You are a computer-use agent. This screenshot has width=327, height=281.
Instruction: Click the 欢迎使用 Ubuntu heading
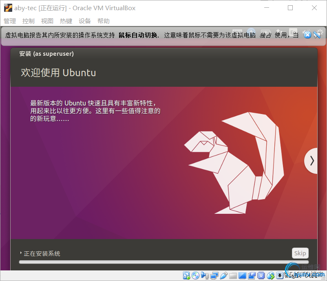[58, 73]
